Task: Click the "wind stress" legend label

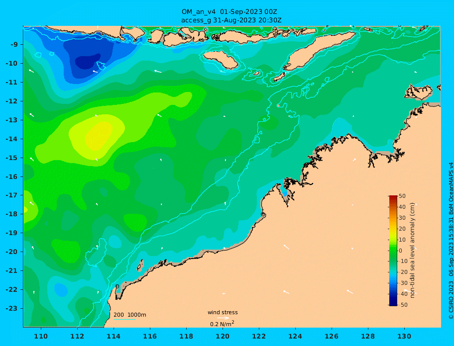Action: coord(223,313)
